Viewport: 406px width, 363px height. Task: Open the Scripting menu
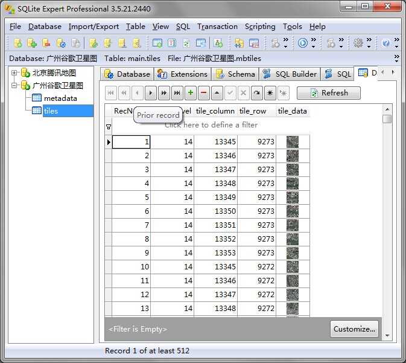pos(260,27)
